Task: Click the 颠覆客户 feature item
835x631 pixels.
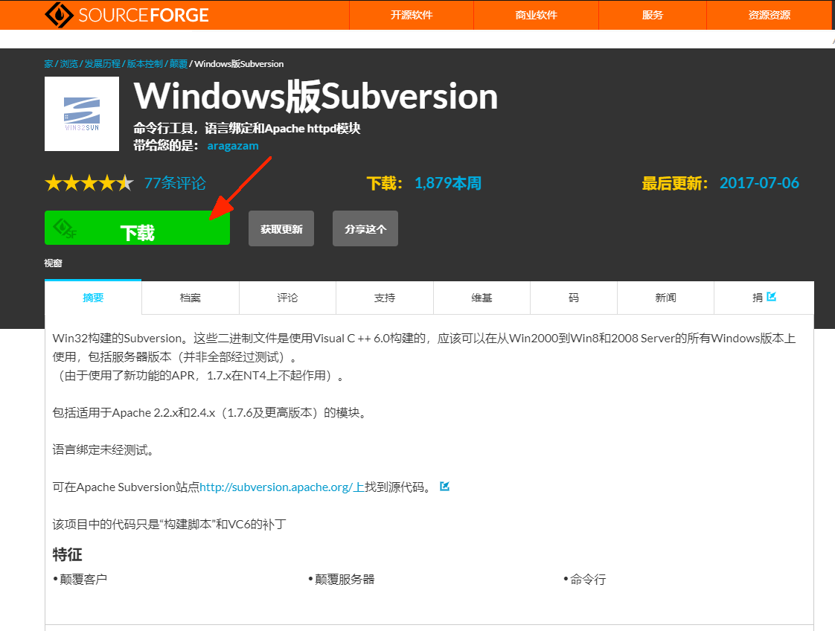Action: point(83,580)
